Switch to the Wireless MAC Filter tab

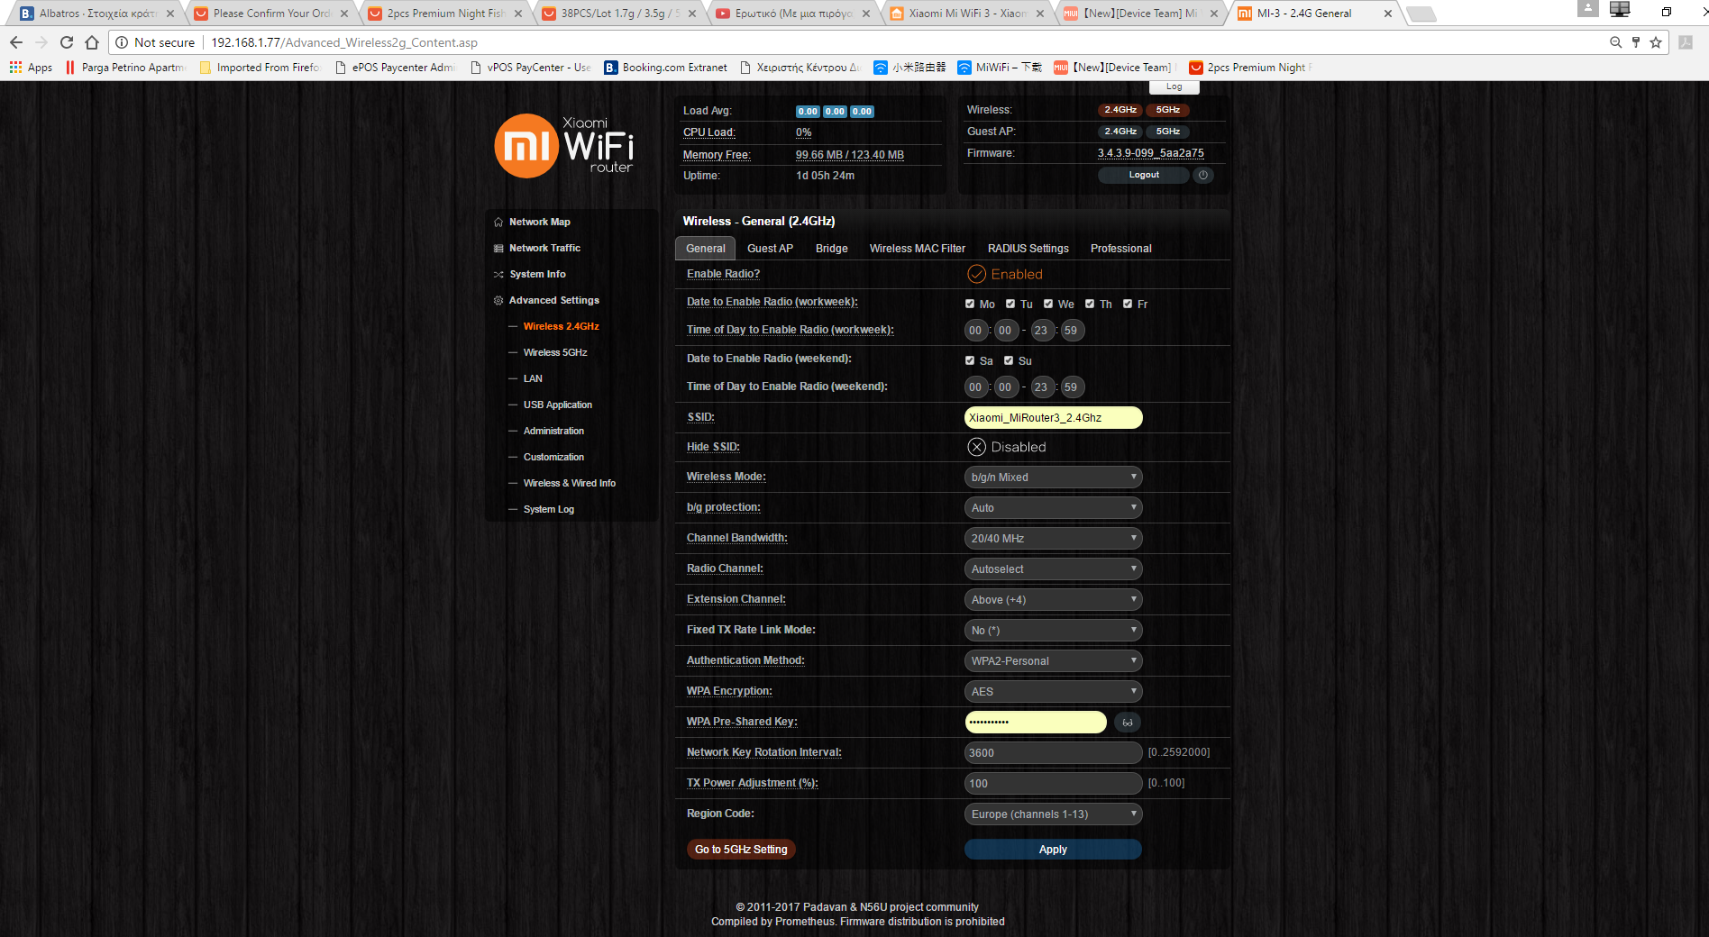[917, 249]
